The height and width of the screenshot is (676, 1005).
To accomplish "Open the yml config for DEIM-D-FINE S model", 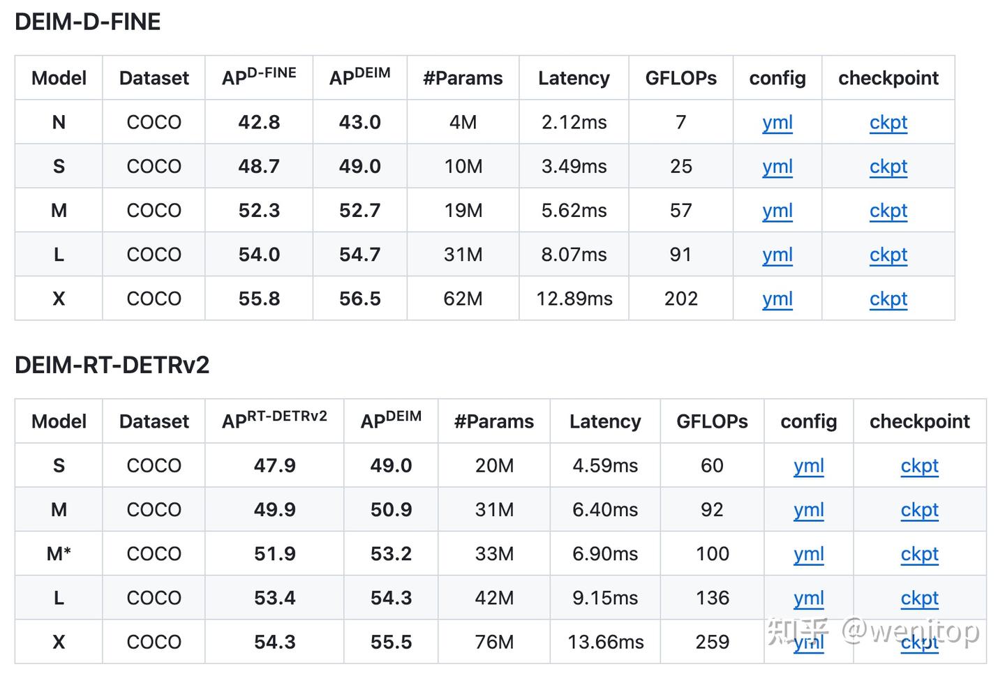I will point(777,167).
